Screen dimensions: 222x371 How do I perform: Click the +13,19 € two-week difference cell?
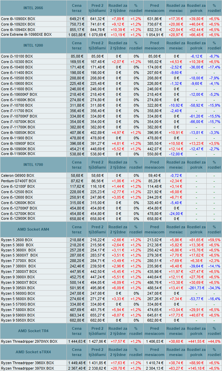point(118,35)
